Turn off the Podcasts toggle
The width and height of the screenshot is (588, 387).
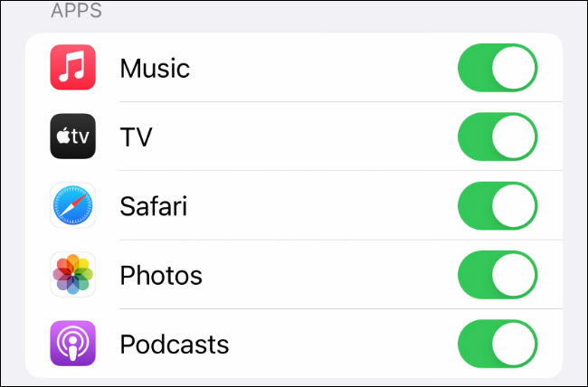pyautogui.click(x=498, y=344)
